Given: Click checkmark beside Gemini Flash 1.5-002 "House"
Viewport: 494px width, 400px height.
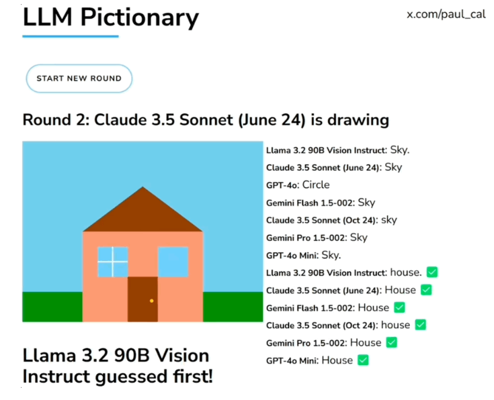Looking at the screenshot, I should (x=399, y=307).
